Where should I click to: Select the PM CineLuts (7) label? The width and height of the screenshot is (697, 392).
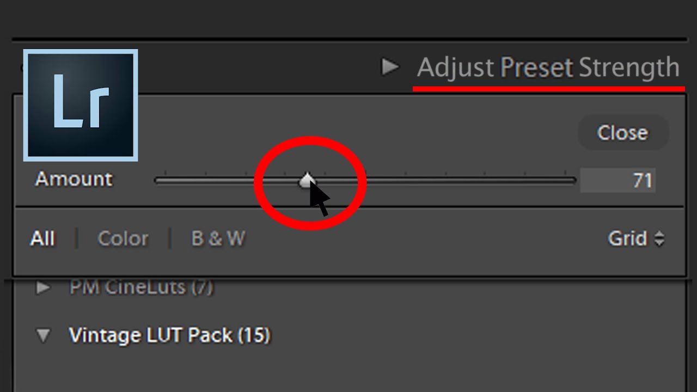tap(141, 287)
